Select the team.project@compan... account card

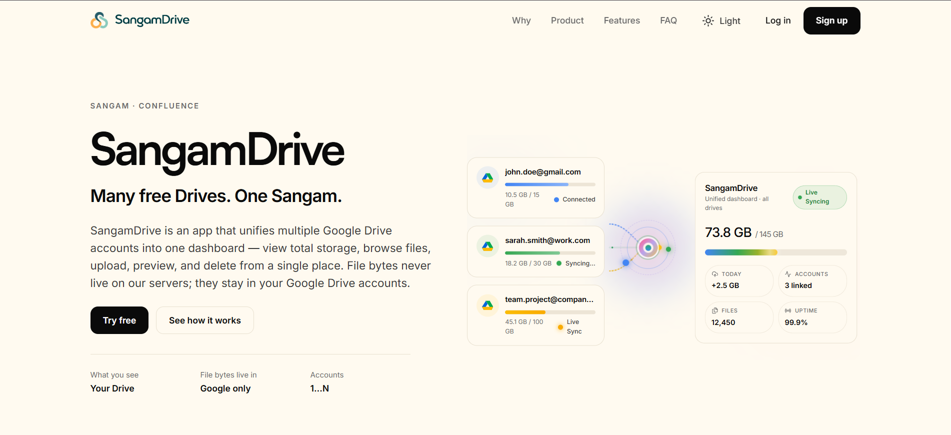tap(535, 315)
